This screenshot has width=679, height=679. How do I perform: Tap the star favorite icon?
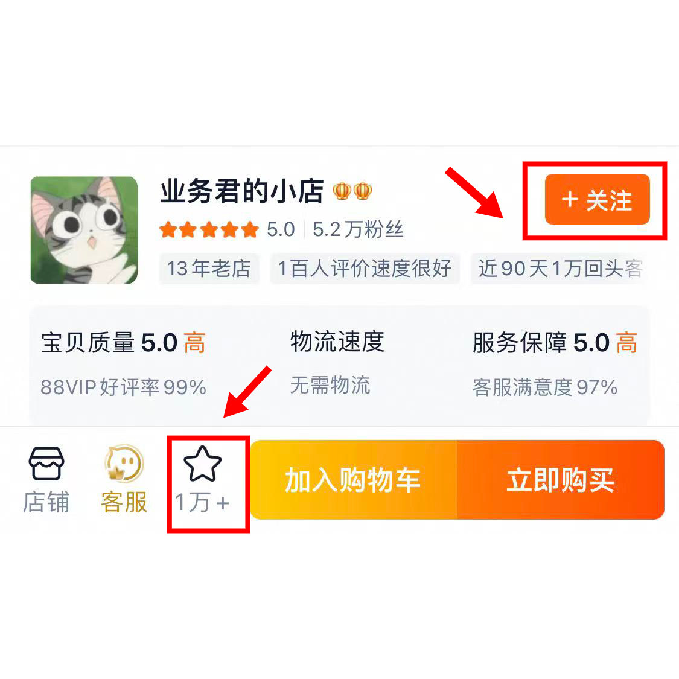point(202,464)
